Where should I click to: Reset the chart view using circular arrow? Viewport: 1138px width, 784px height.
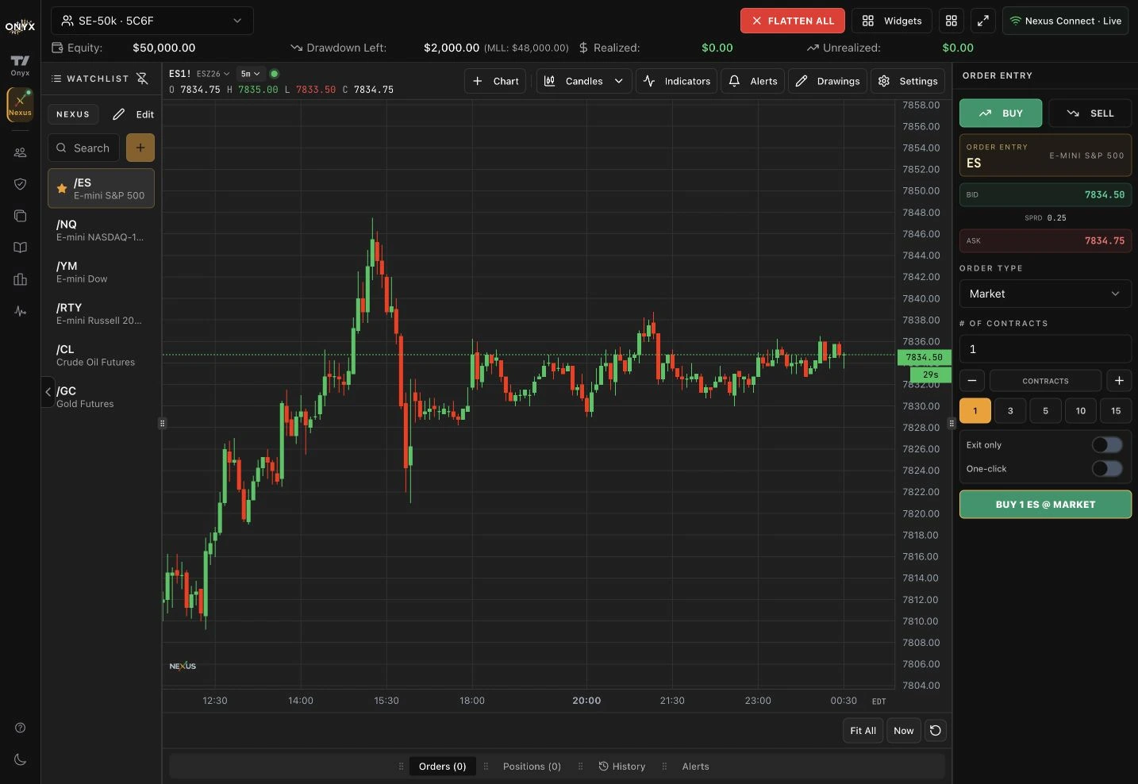click(x=936, y=731)
